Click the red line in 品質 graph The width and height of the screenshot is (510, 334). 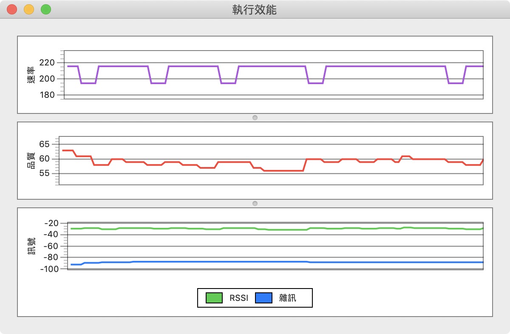[280, 170]
